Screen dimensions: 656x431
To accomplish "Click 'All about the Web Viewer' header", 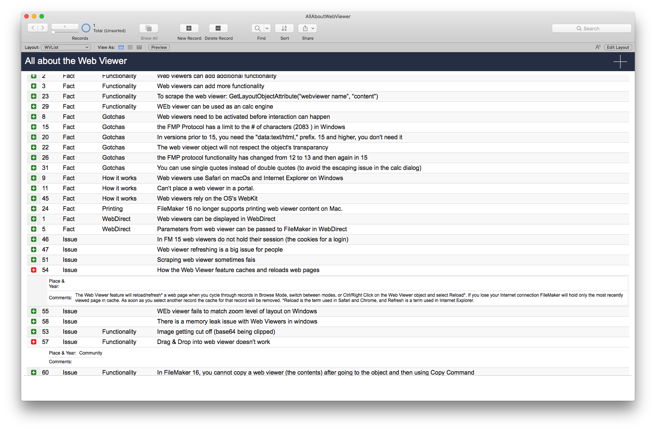I will (76, 61).
